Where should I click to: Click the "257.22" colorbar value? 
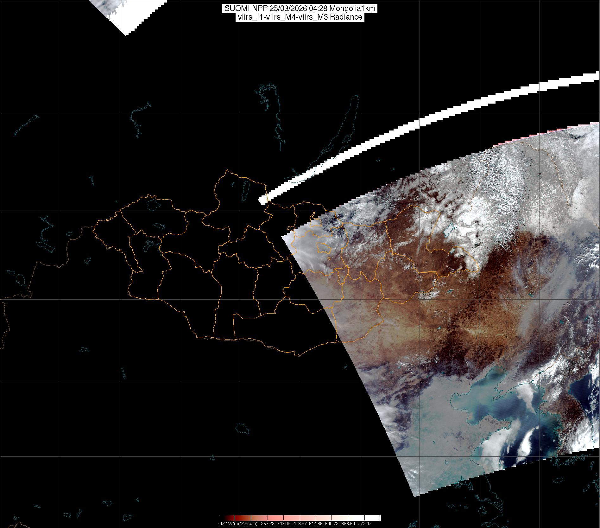[267, 524]
